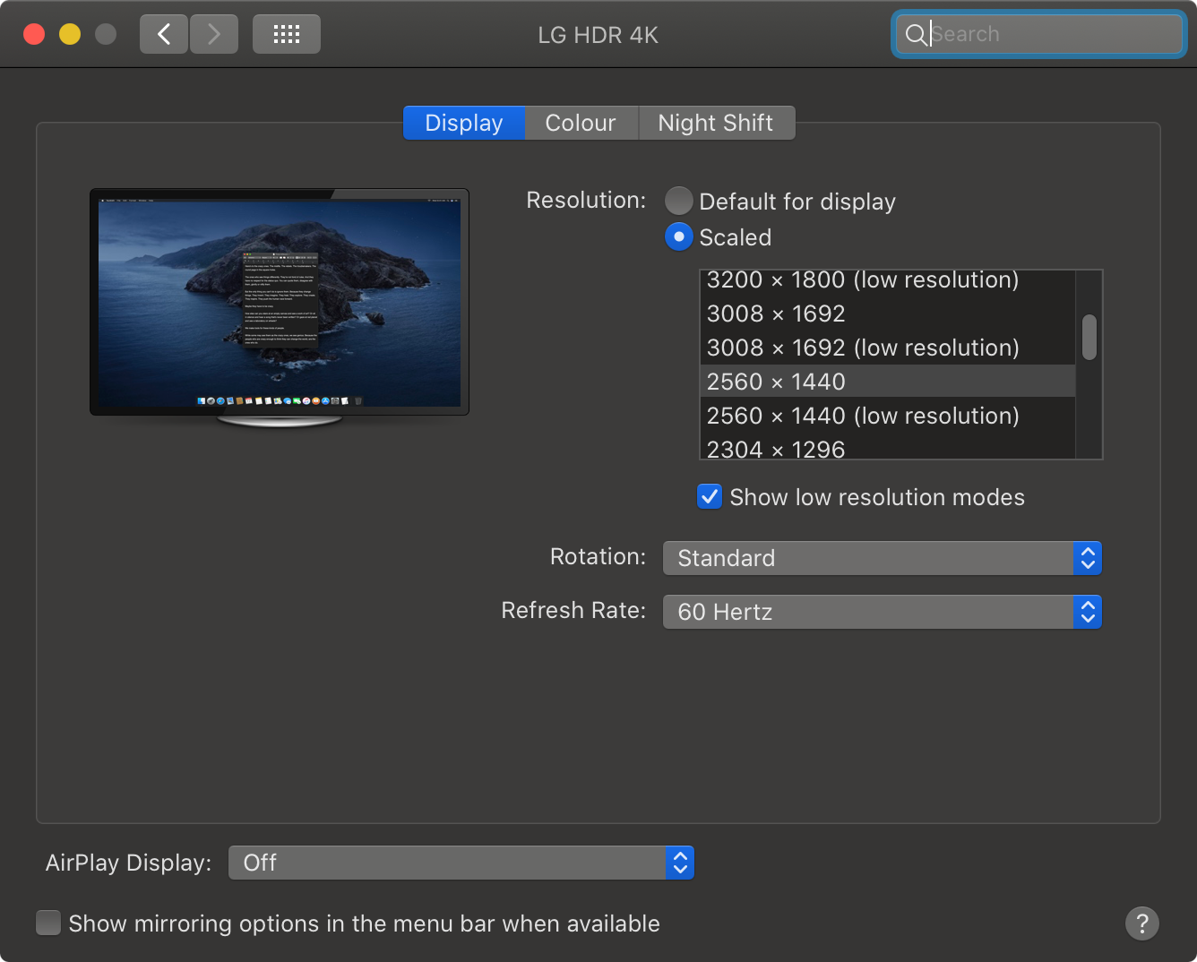
Task: Show all preferences via grid icon
Action: (x=287, y=35)
